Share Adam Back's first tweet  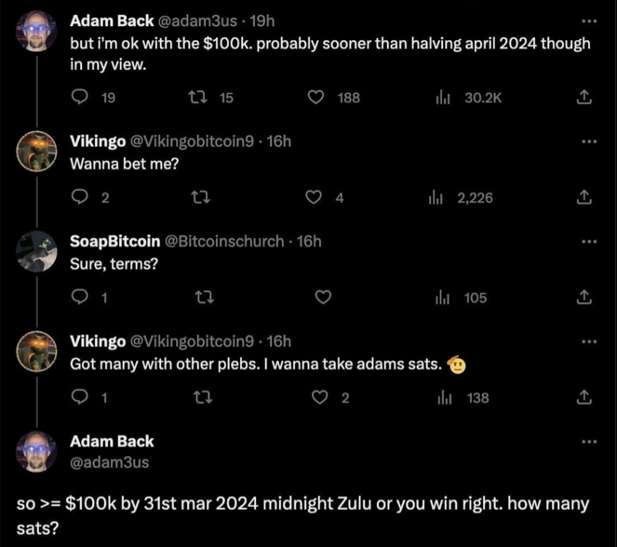(x=584, y=97)
